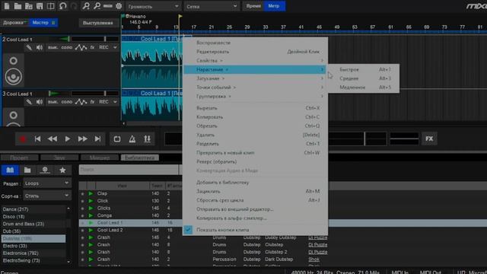This screenshot has height=274, width=487.
Task: Open the settings gear in the top toolbar
Action: [x=119, y=6]
